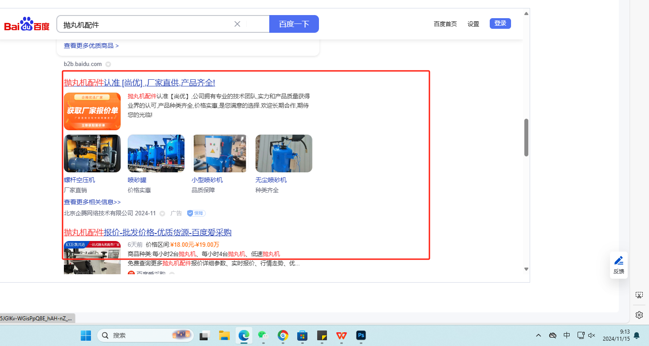
Task: Clear the search box with the X icon
Action: click(237, 24)
